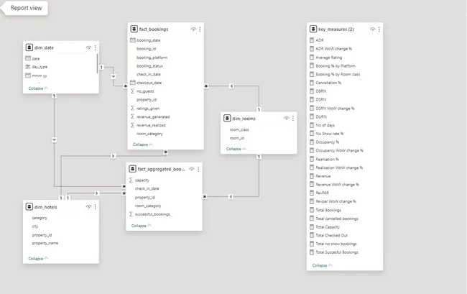Toggle visibility eye of fact_bookings table

pyautogui.click(x=193, y=29)
